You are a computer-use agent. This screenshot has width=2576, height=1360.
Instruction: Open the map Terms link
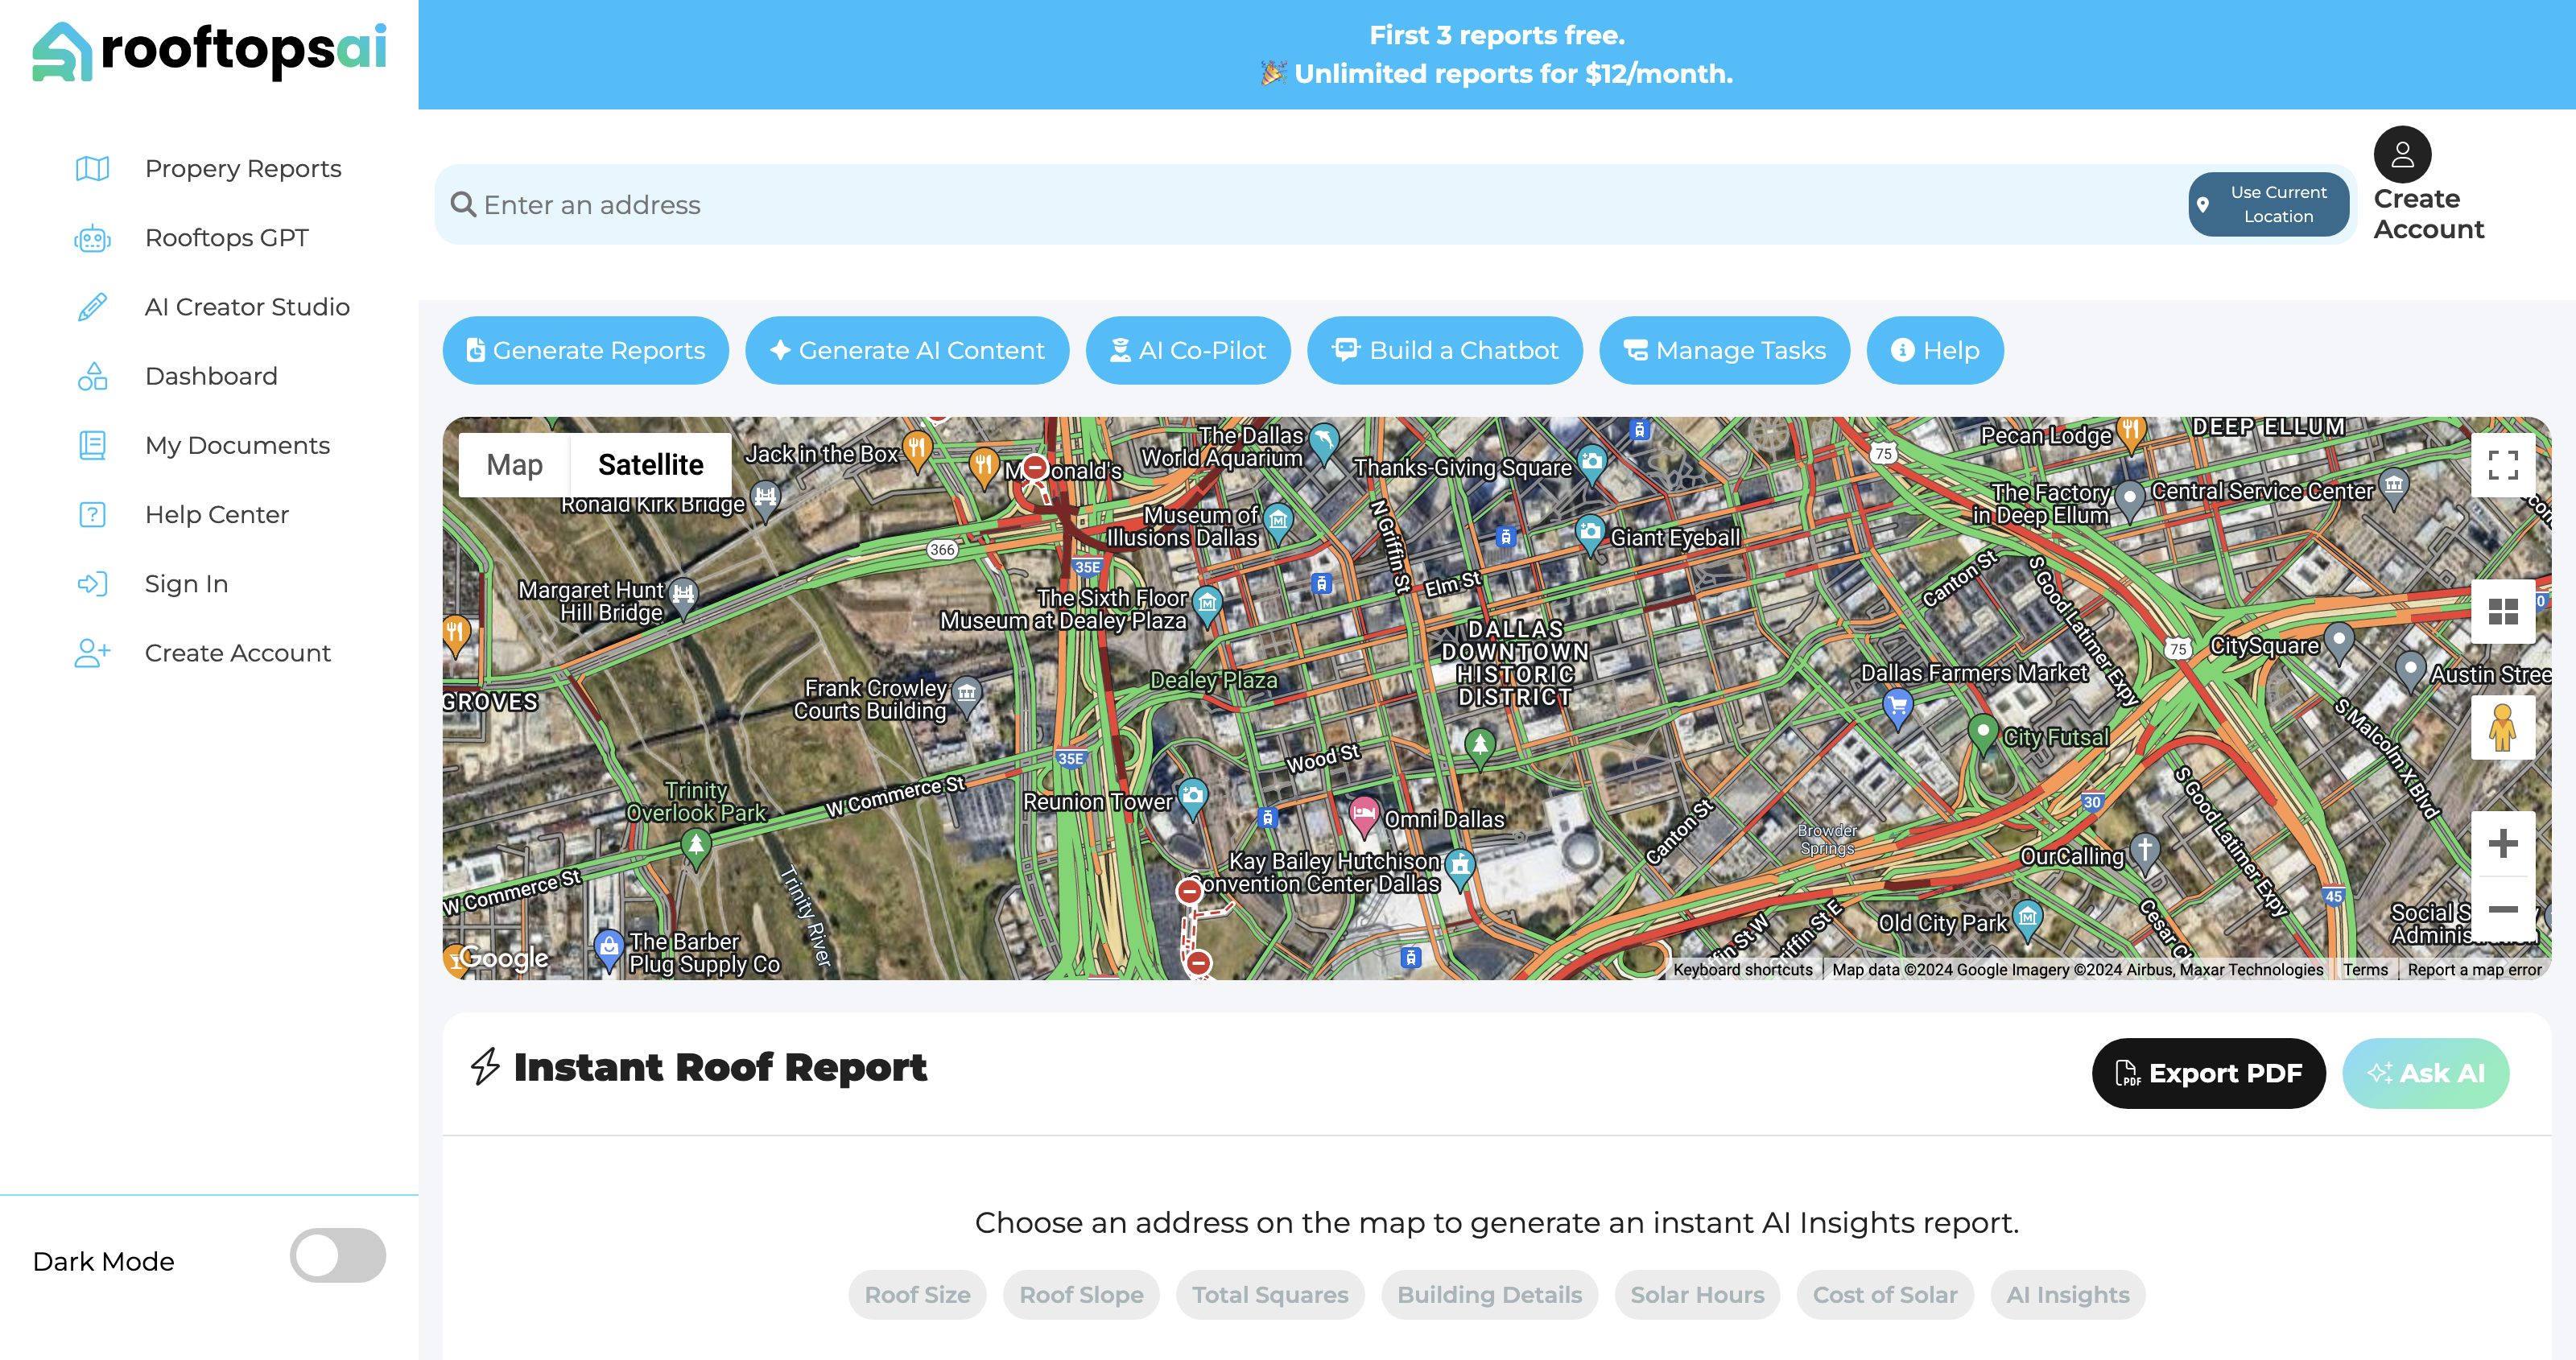[x=2365, y=969]
